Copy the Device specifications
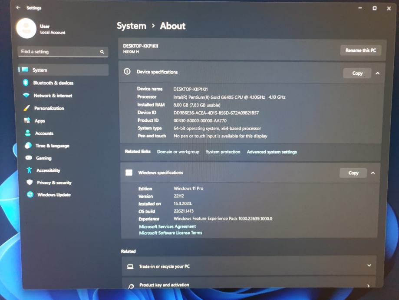The image size is (399, 300). coord(357,73)
